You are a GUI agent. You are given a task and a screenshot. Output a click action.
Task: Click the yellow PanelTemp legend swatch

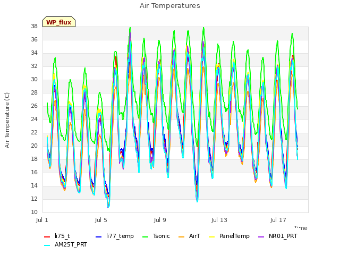tap(212, 237)
